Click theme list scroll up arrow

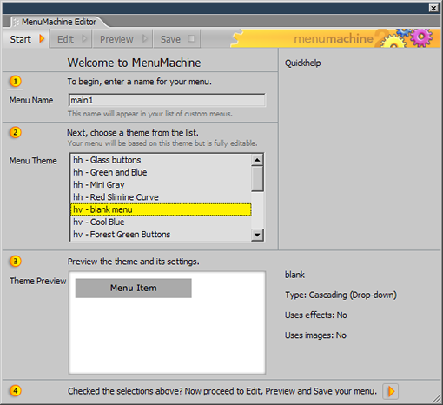[x=257, y=160]
